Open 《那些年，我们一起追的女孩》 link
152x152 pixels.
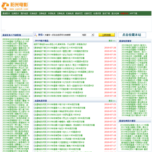point(70,86)
